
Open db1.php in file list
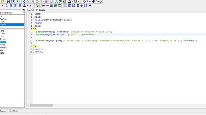3,39
